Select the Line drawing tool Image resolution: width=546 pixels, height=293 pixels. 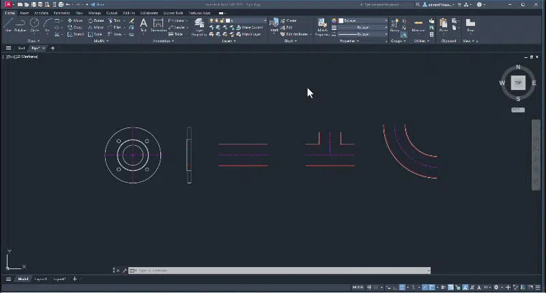8,25
